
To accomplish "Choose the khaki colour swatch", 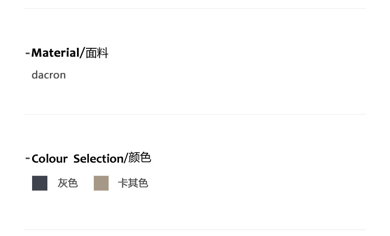I will click(x=101, y=183).
